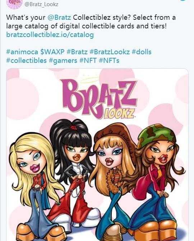Select the #animoca hashtag

pyautogui.click(x=22, y=52)
